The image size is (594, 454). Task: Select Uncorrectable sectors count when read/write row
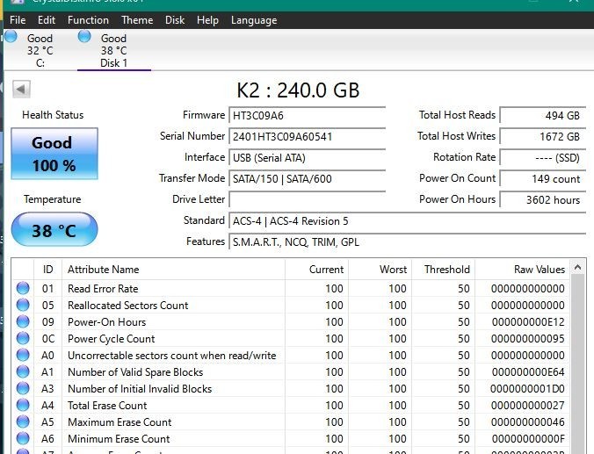(x=290, y=355)
